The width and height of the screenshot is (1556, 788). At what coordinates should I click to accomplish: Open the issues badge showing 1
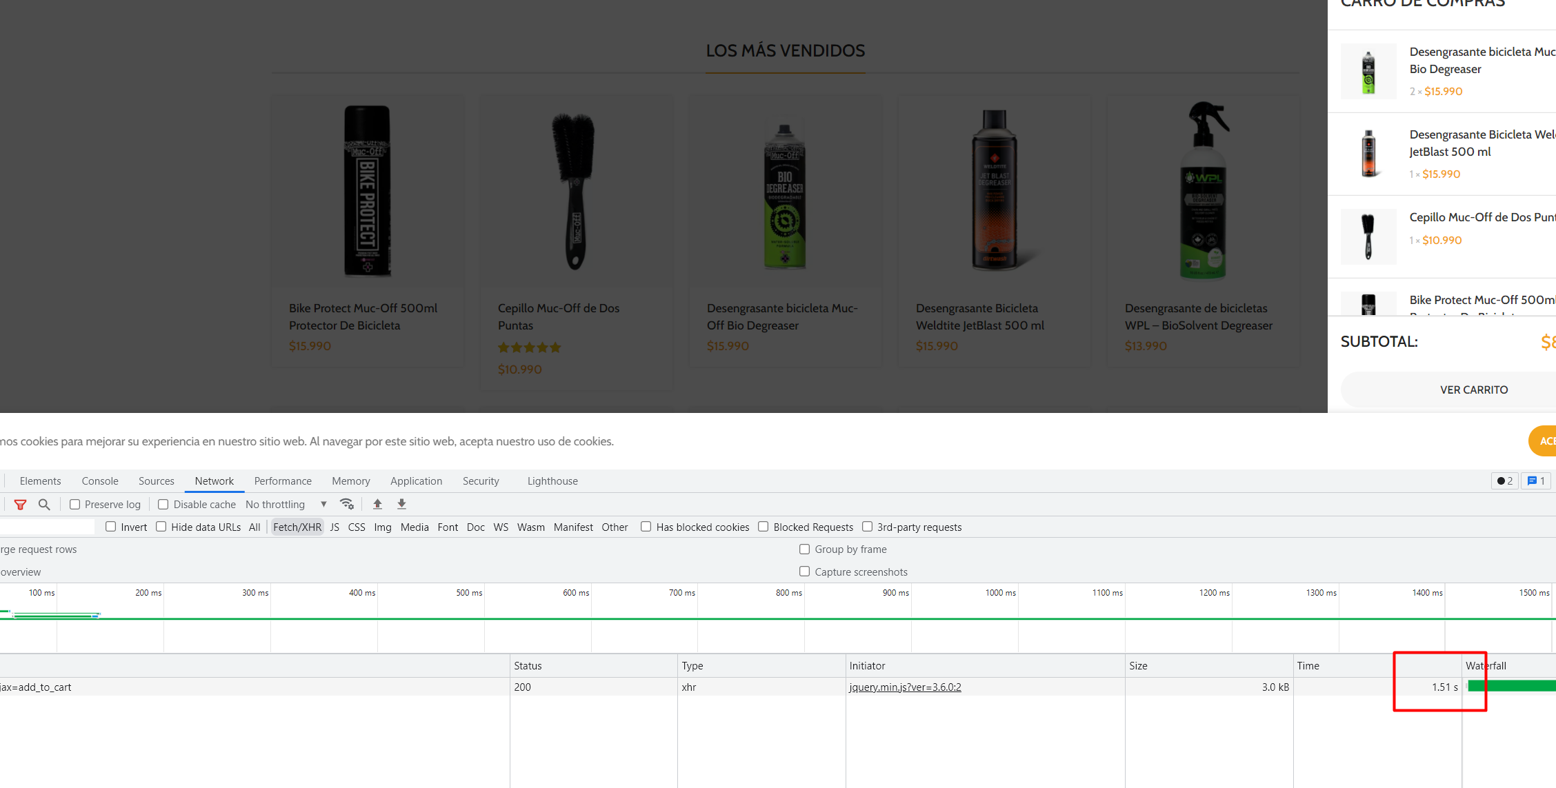tap(1536, 481)
